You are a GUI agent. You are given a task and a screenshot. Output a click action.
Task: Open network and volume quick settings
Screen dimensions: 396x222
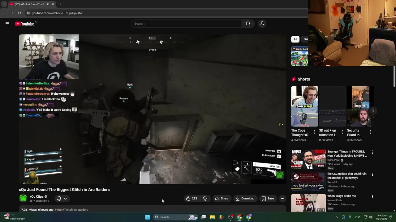coord(368,217)
